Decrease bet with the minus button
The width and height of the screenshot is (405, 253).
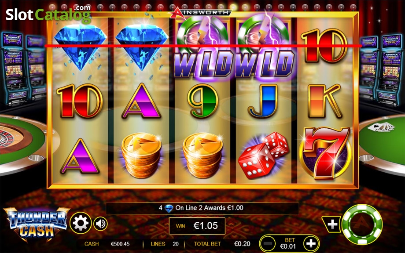(268, 243)
